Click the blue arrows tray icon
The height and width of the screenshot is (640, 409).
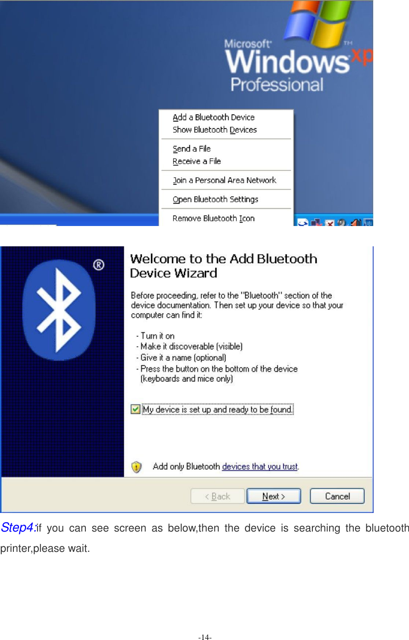point(303,223)
